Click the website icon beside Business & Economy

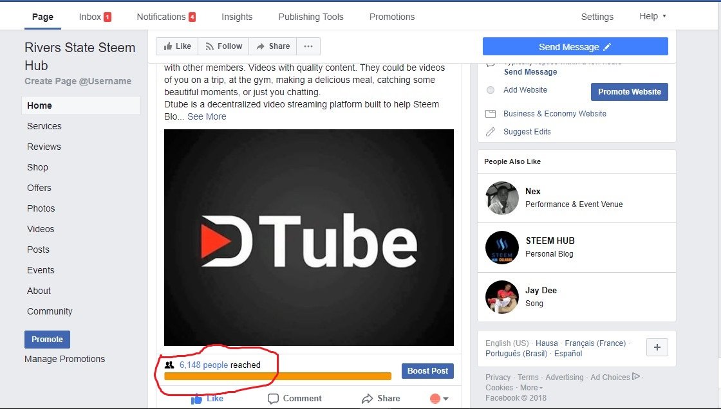coord(491,114)
